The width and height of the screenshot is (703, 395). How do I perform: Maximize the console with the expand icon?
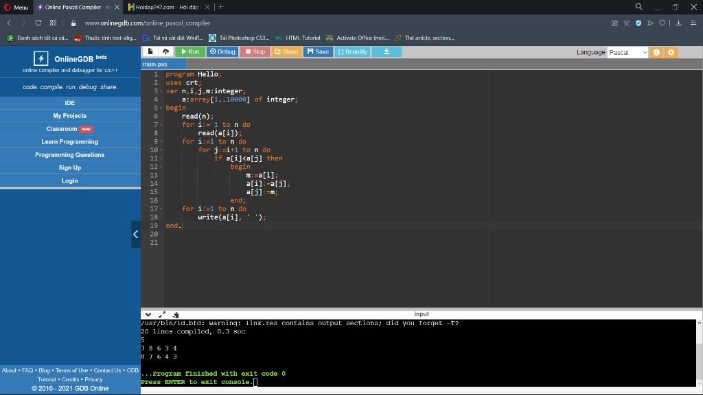click(162, 315)
